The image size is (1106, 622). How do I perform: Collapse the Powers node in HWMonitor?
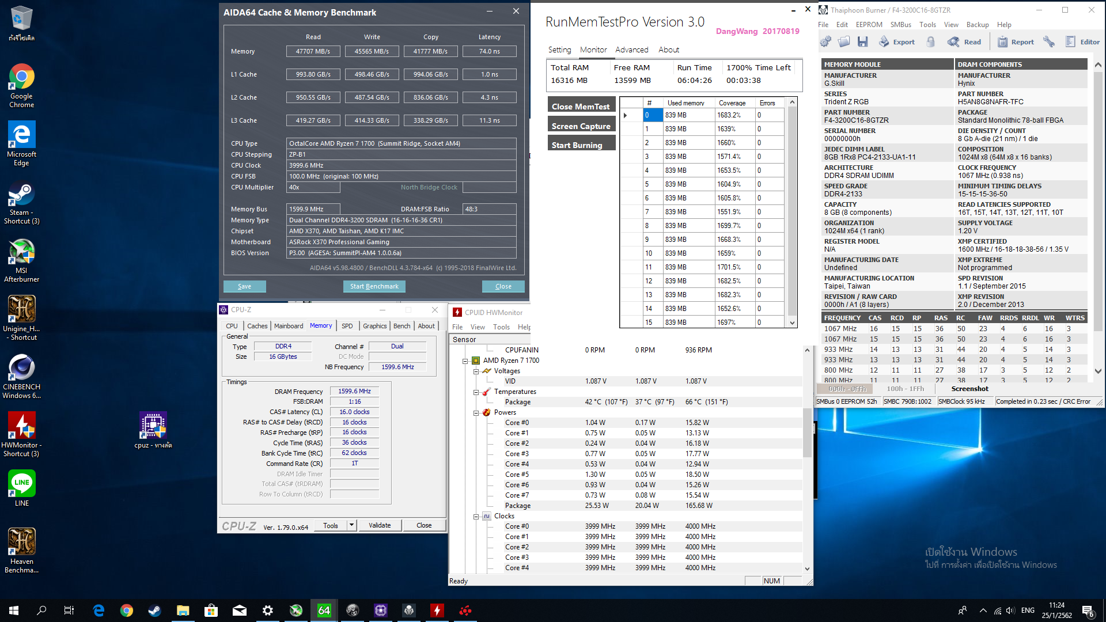coord(476,413)
